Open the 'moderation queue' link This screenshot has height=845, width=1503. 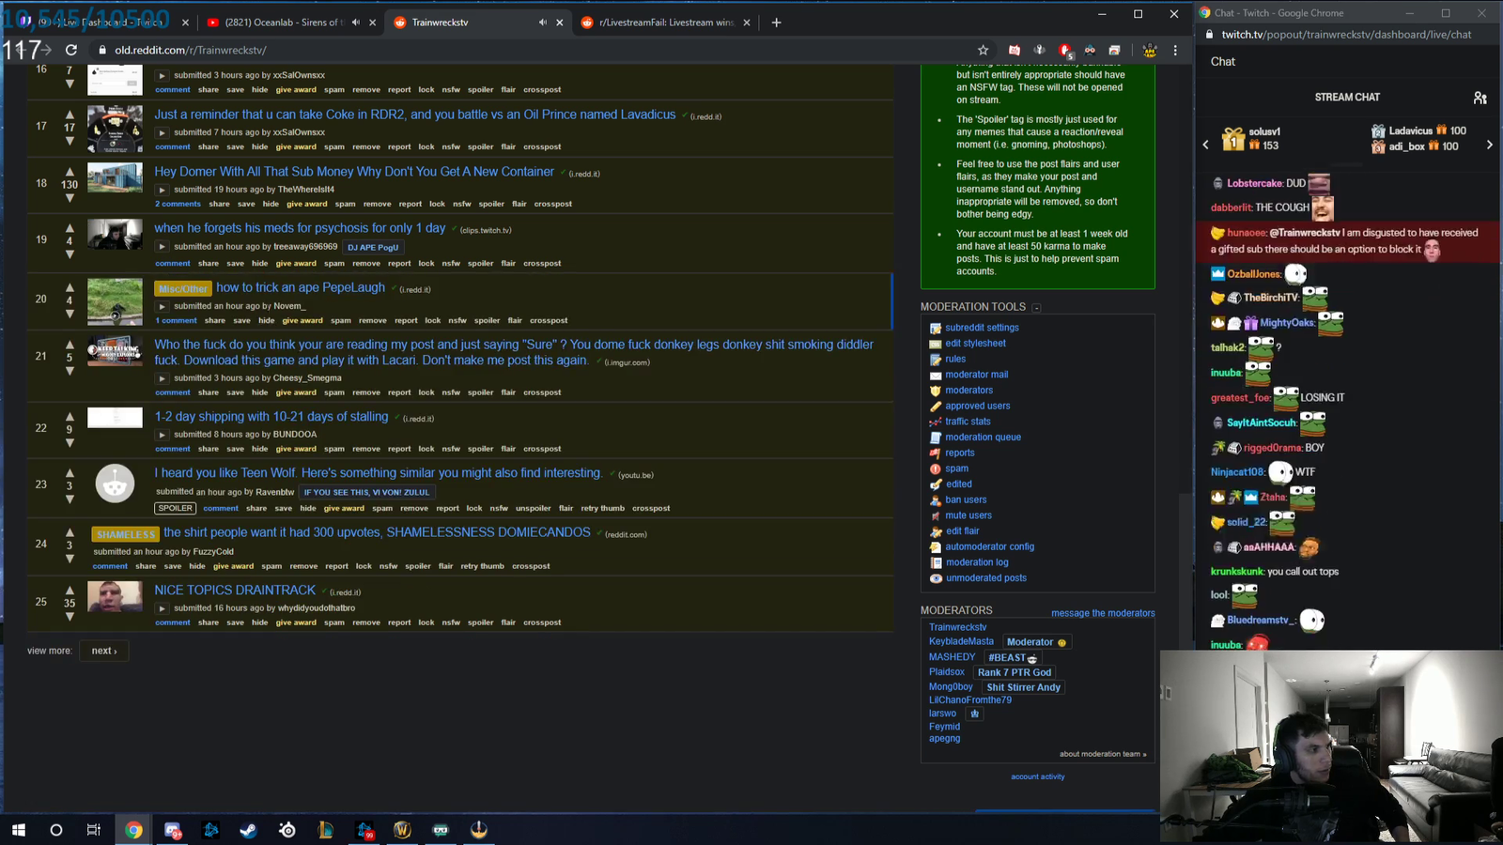pyautogui.click(x=984, y=438)
